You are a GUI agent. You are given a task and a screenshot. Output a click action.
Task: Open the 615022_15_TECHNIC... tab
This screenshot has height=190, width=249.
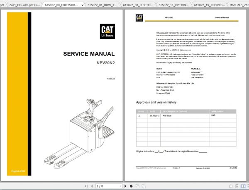pos(210,5)
